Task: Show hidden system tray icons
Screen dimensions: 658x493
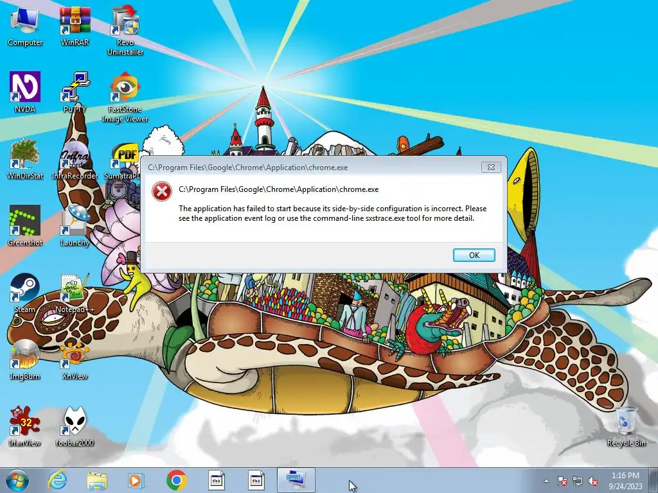Action: [x=546, y=481]
